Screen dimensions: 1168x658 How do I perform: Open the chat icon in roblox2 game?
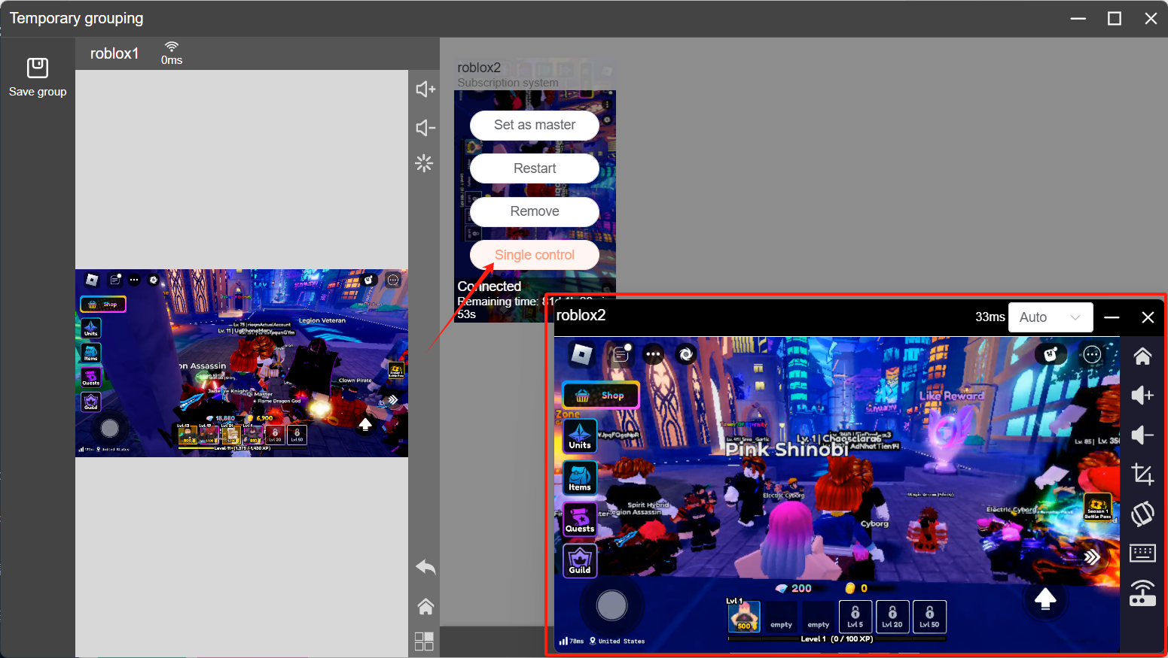coord(621,353)
